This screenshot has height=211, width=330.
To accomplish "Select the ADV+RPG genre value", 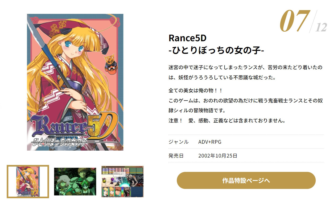I will 210,142.
